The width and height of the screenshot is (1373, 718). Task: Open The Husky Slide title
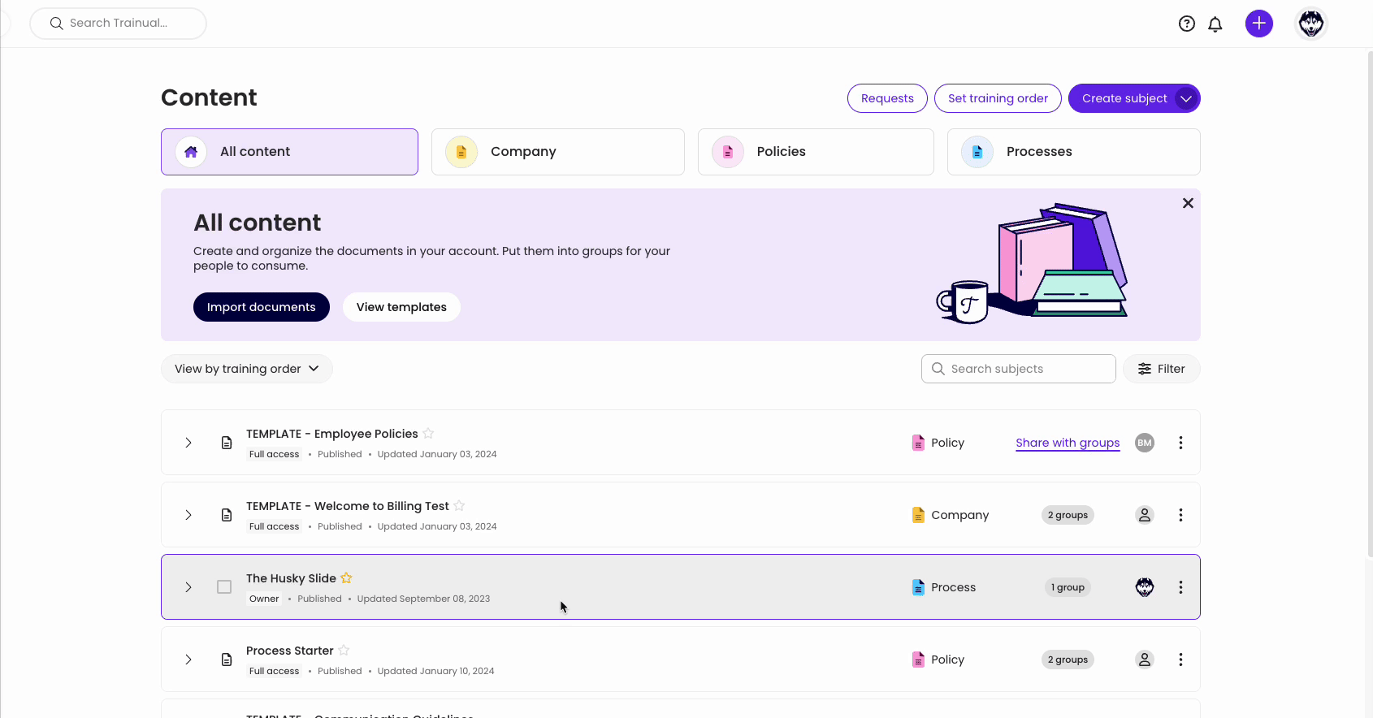pos(291,578)
